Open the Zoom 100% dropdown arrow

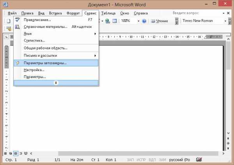138,21
